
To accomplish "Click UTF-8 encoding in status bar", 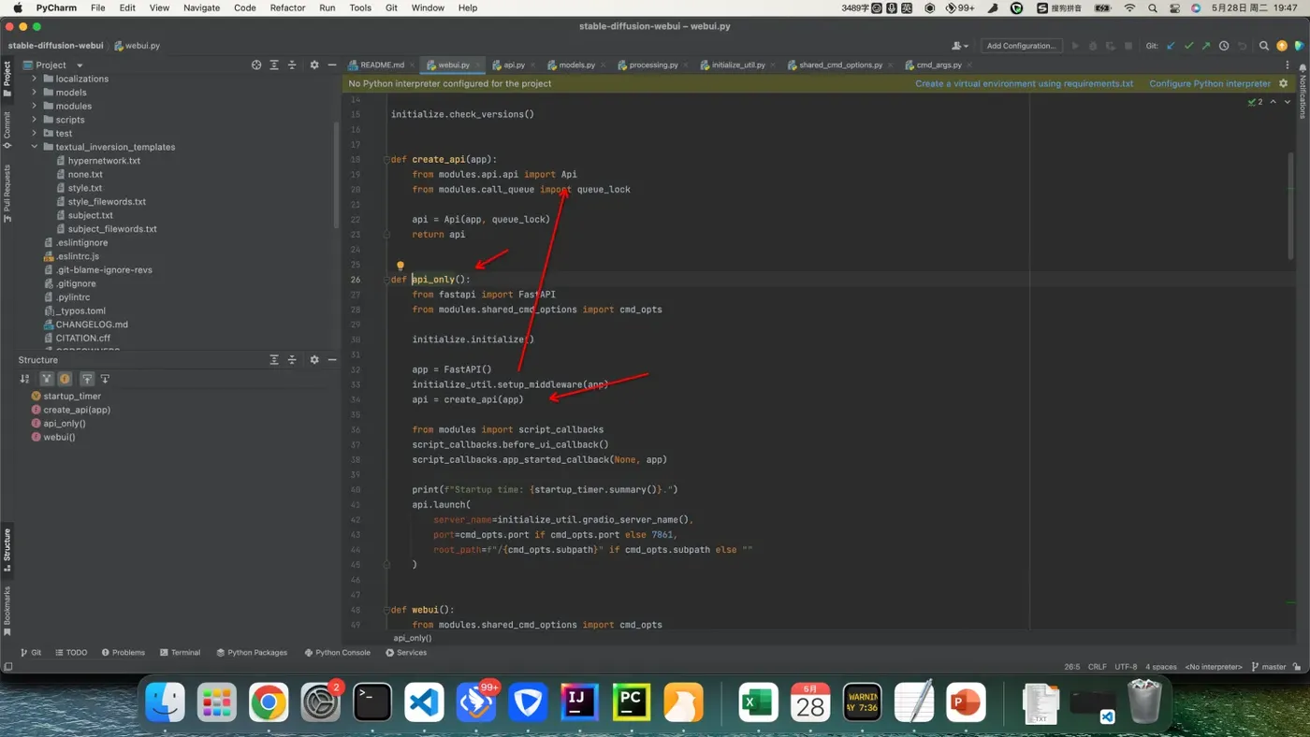I will (x=1126, y=667).
